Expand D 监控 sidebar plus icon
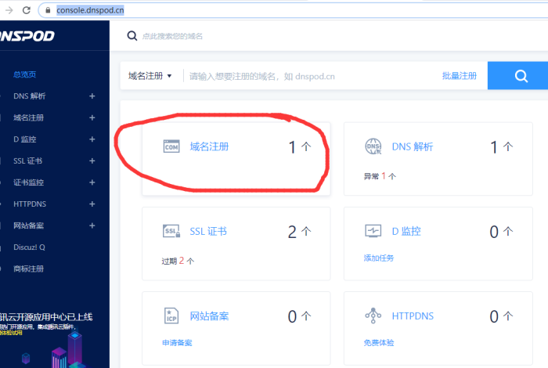The image size is (548, 368). coord(92,139)
